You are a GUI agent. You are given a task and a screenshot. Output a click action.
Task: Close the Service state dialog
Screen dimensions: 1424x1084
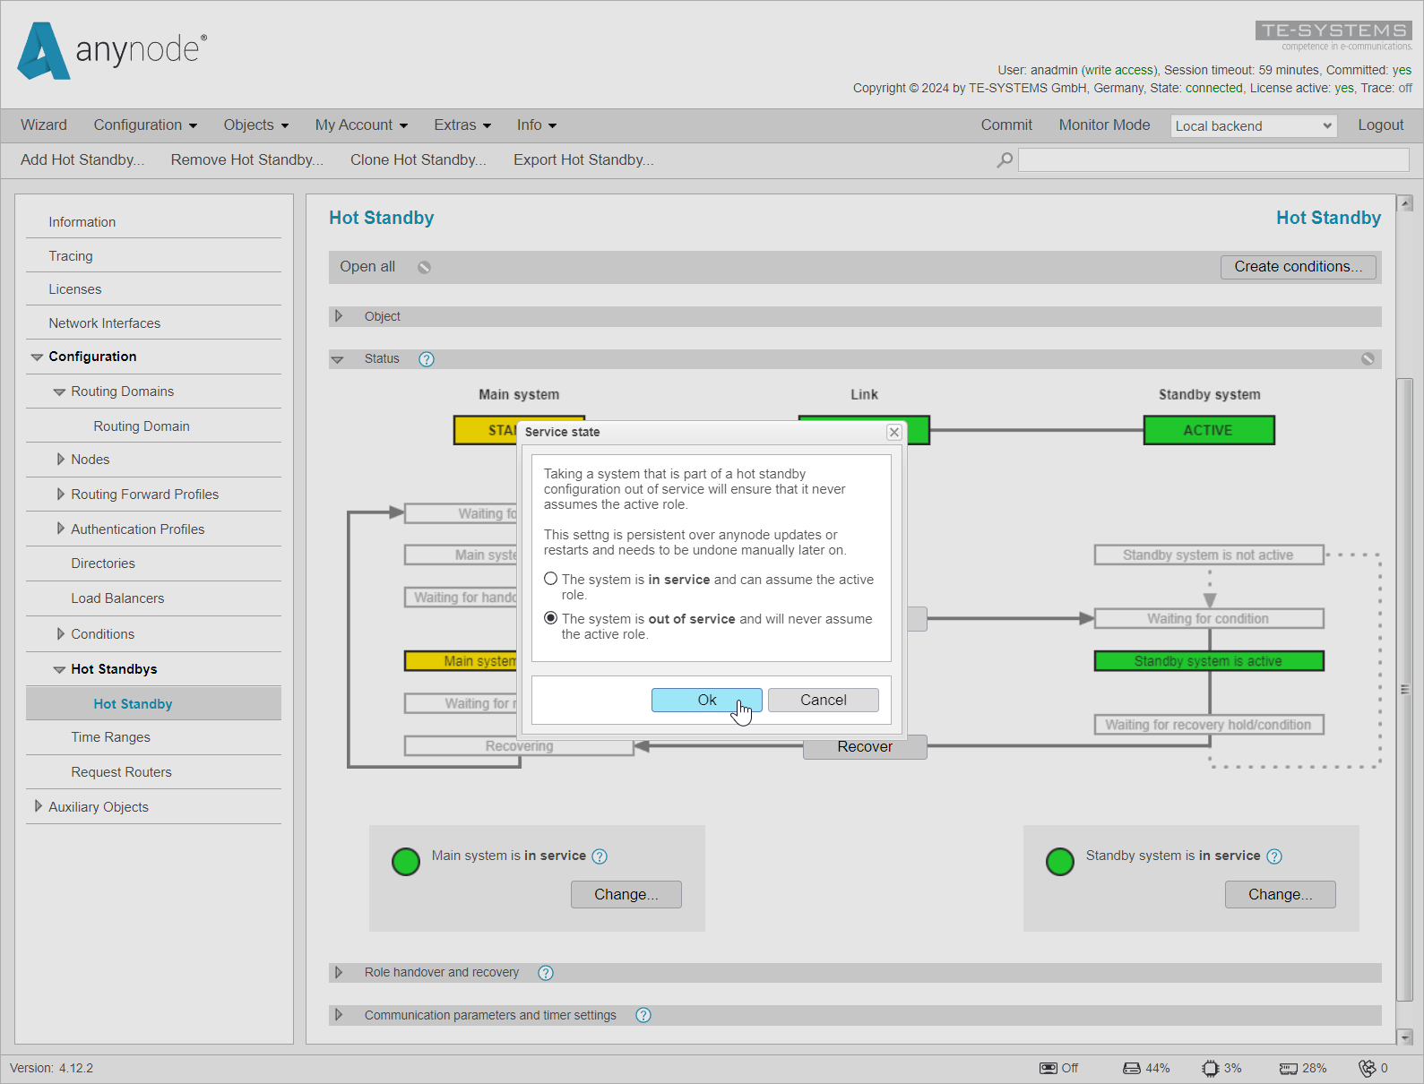(893, 432)
